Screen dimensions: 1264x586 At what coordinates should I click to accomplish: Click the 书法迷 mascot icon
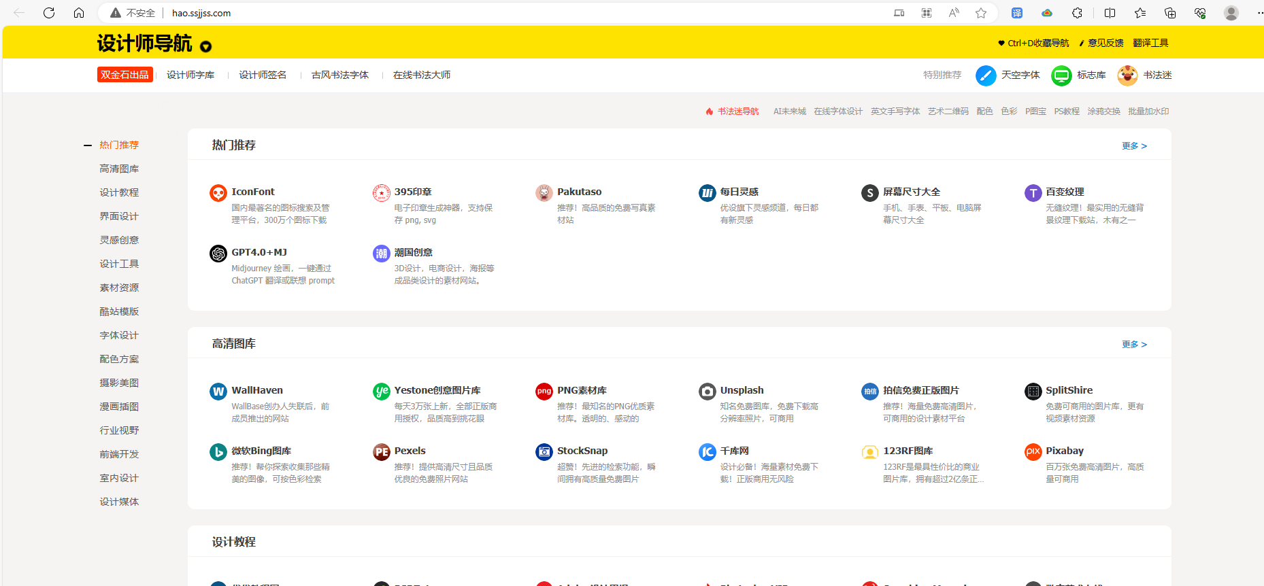(1127, 75)
